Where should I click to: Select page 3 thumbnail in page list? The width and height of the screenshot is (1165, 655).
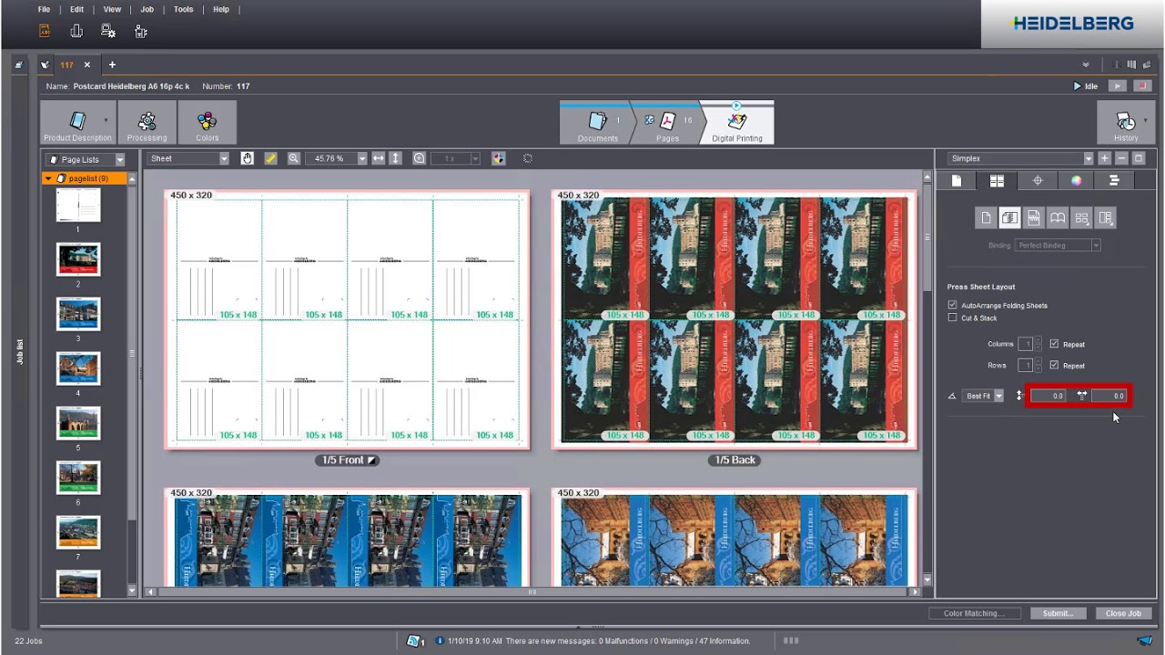pos(78,314)
